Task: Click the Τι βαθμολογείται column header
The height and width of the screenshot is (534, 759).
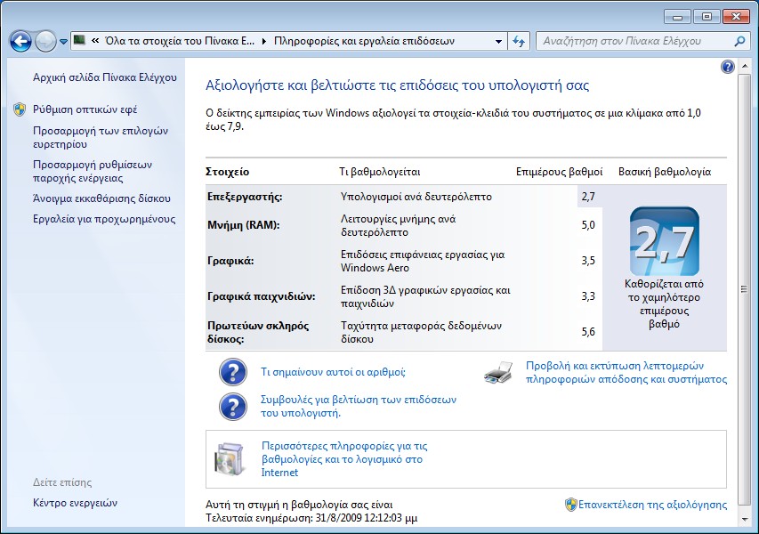Action: tap(379, 172)
